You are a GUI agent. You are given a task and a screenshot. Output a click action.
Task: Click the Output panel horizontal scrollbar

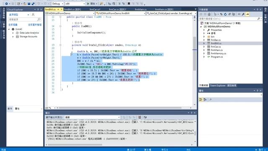pyautogui.click(x=75, y=145)
